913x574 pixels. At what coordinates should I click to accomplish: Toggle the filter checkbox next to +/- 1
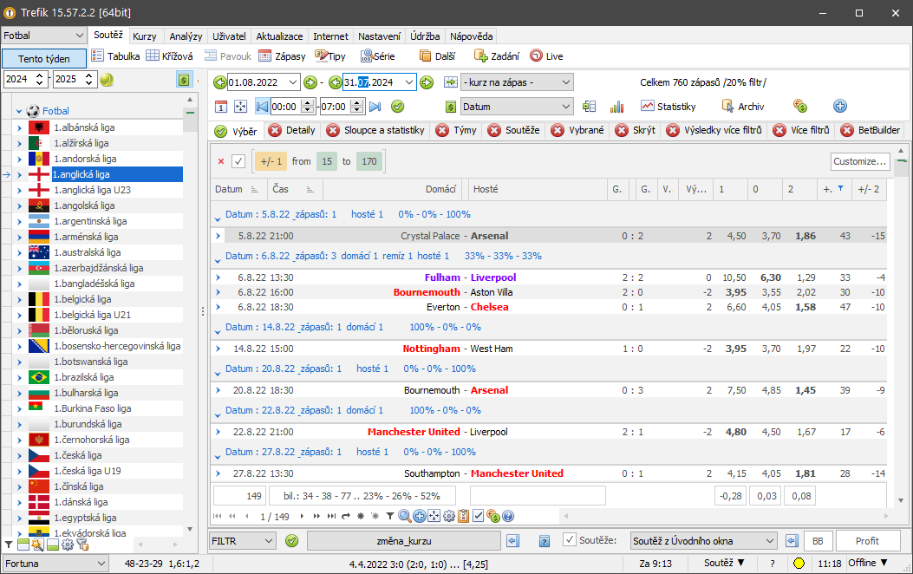(x=238, y=161)
